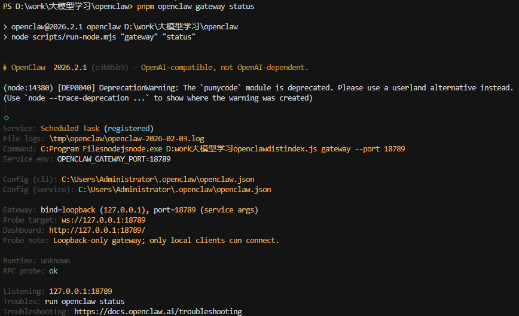Viewport: 519px width, 316px height.
Task: Open the docs.openclaw.ai troubleshooting link
Action: 158,312
